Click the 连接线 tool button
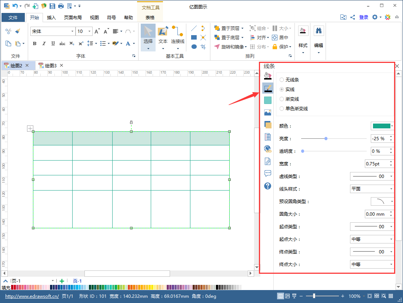This screenshot has width=403, height=303. (178, 37)
